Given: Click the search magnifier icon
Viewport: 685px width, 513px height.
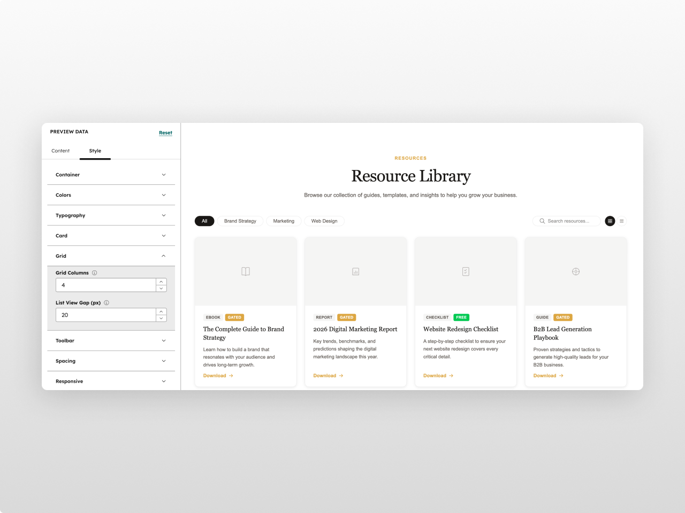Looking at the screenshot, I should click(x=542, y=221).
